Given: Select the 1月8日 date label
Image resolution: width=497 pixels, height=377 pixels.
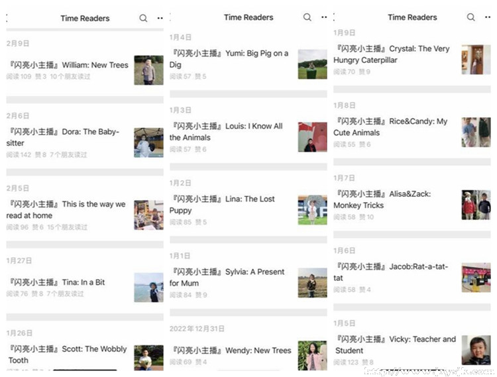Looking at the screenshot, I should (344, 105).
